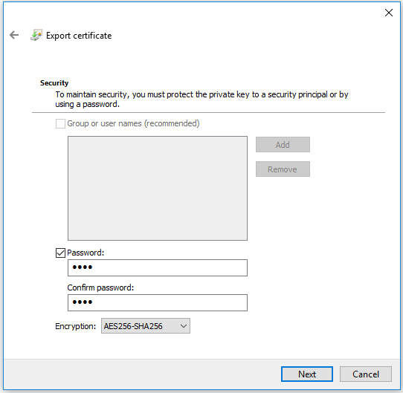This screenshot has width=403, height=393.
Task: Proceed with the Next button
Action: (x=307, y=374)
